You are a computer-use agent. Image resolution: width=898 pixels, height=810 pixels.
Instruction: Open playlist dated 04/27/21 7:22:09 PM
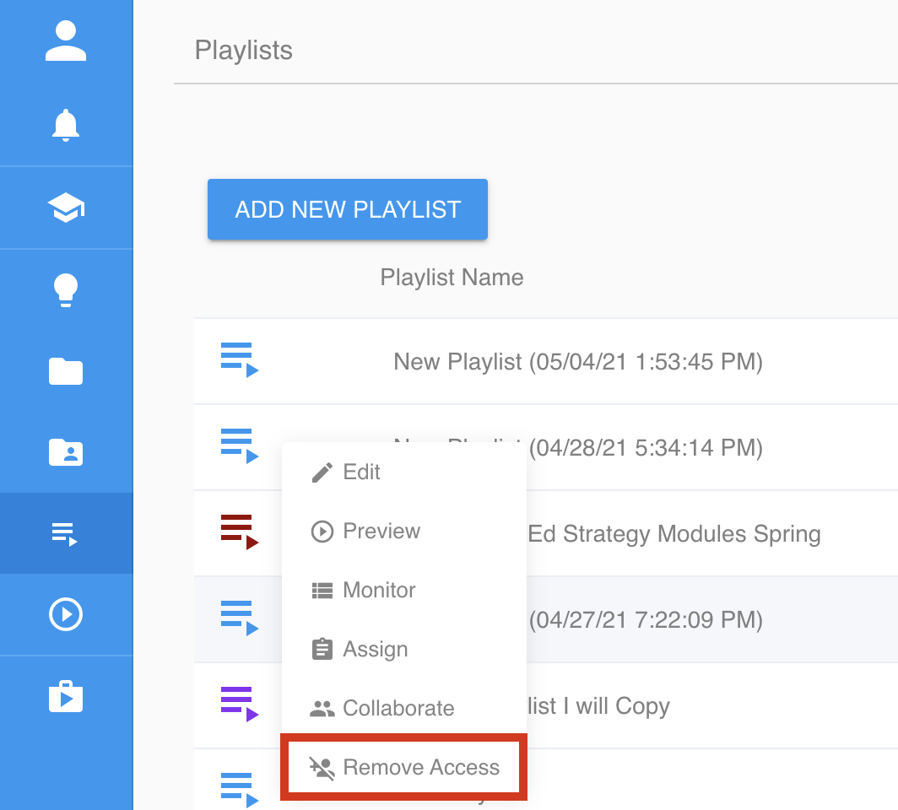(x=646, y=620)
